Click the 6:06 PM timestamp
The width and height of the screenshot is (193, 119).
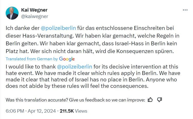(x=15, y=111)
